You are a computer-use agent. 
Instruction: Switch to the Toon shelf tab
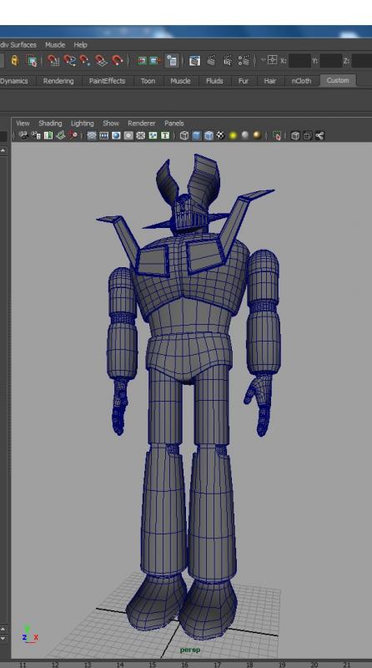[x=148, y=80]
